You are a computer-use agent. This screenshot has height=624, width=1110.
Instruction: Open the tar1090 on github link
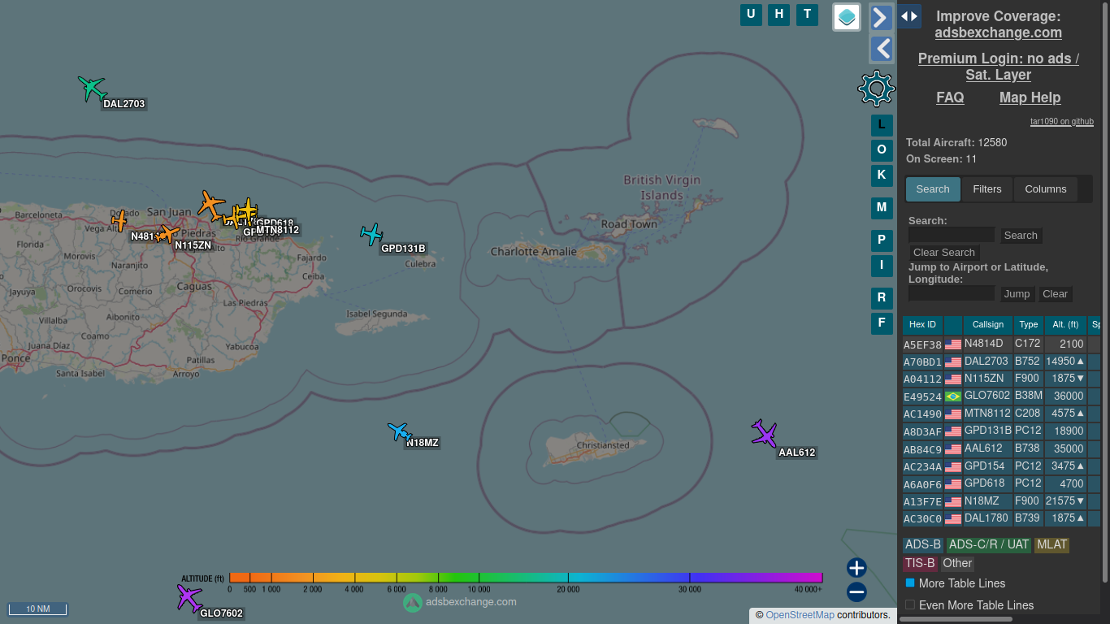1061,122
